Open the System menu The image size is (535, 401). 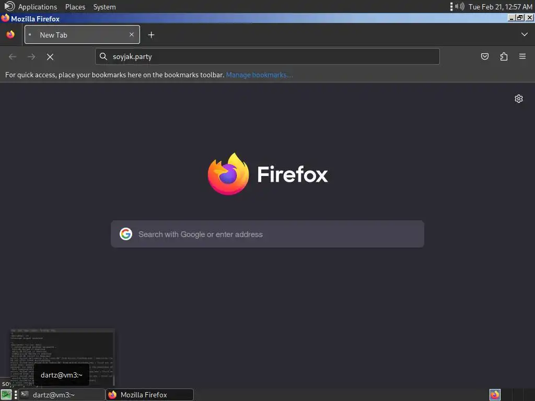click(104, 7)
